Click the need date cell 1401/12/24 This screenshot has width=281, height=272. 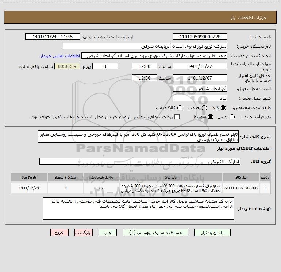(x=29, y=188)
